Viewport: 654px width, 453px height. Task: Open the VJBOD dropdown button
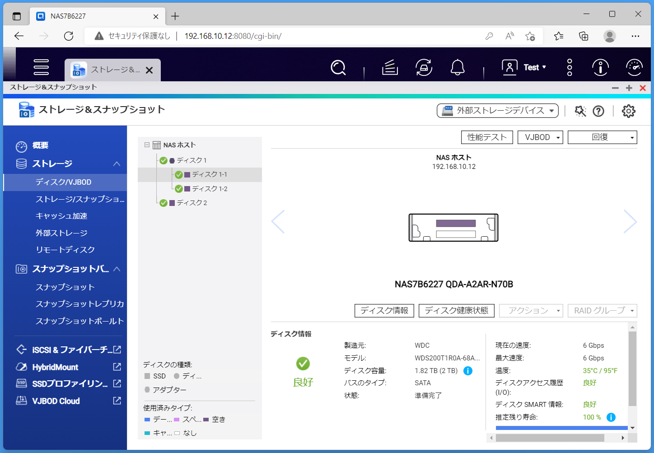coord(540,137)
